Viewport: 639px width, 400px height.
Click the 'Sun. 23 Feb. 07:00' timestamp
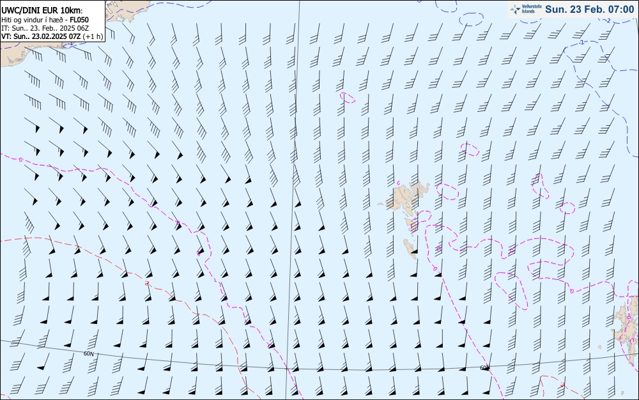tap(589, 10)
